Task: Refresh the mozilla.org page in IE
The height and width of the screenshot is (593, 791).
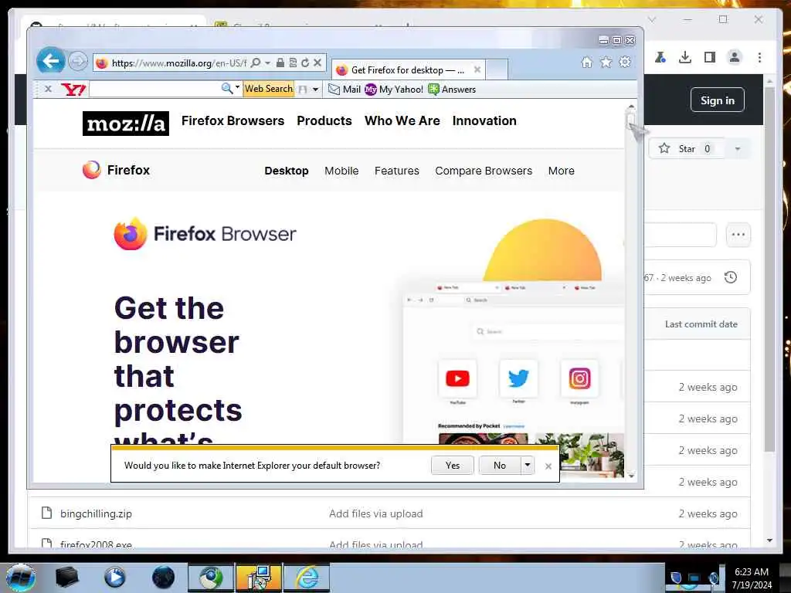Action: point(305,63)
